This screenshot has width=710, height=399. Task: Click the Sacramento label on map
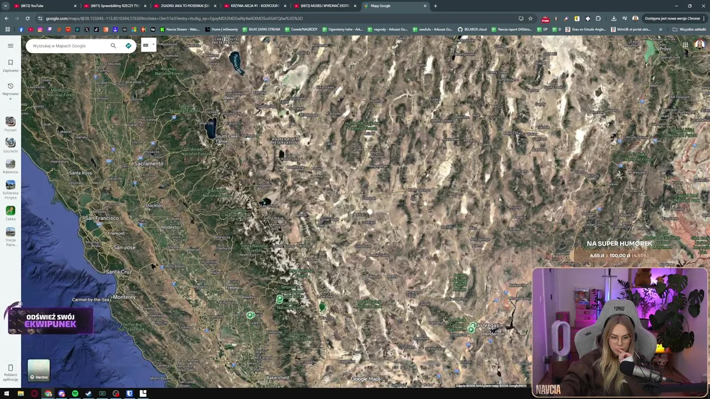149,163
